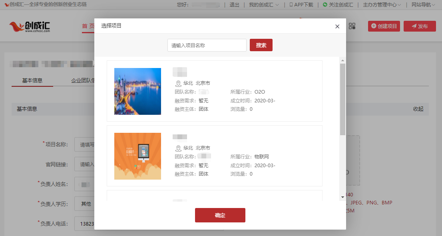442x236 pixels.
Task: Click the red 搜索 search button
Action: click(x=261, y=45)
